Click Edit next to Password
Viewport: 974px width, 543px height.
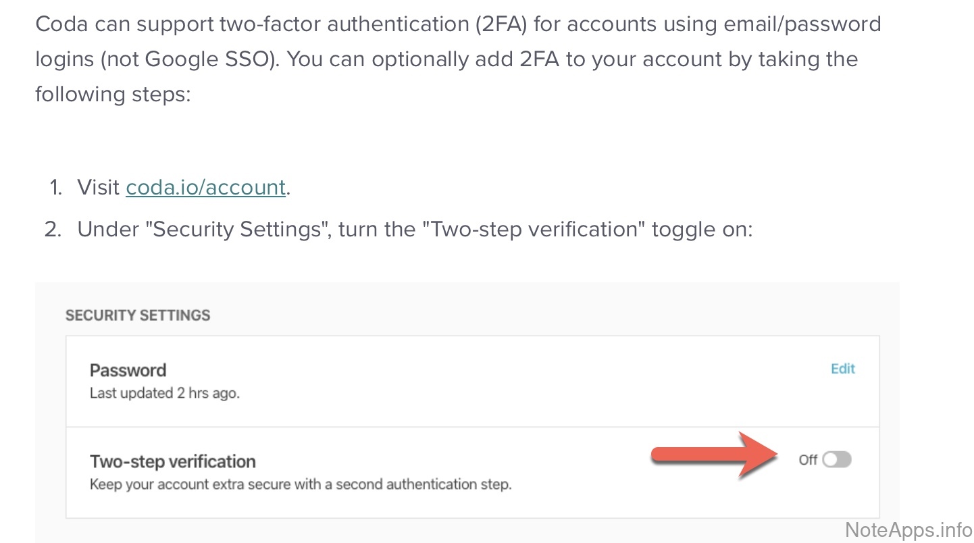click(x=842, y=369)
